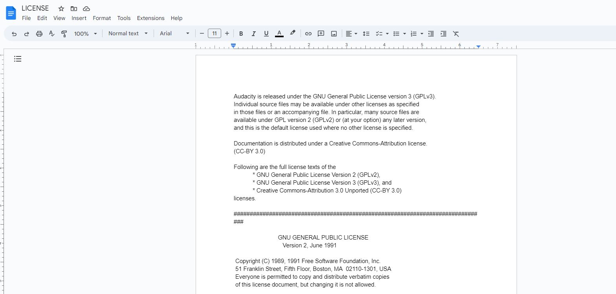Viewport: 616px width, 294px height.
Task: Open the File menu
Action: click(x=26, y=18)
